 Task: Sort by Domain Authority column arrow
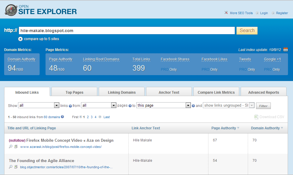(x=282, y=128)
